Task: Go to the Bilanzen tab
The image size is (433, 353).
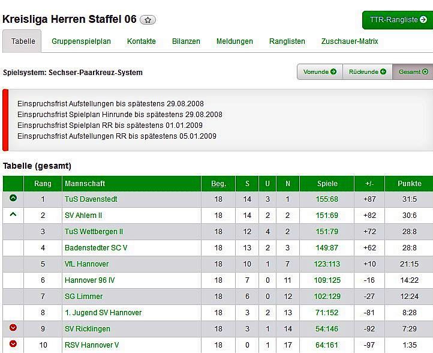Action: click(186, 41)
